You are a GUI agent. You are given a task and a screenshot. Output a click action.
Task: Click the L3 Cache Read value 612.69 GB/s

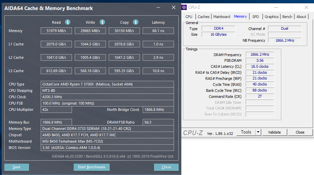[x=56, y=71]
